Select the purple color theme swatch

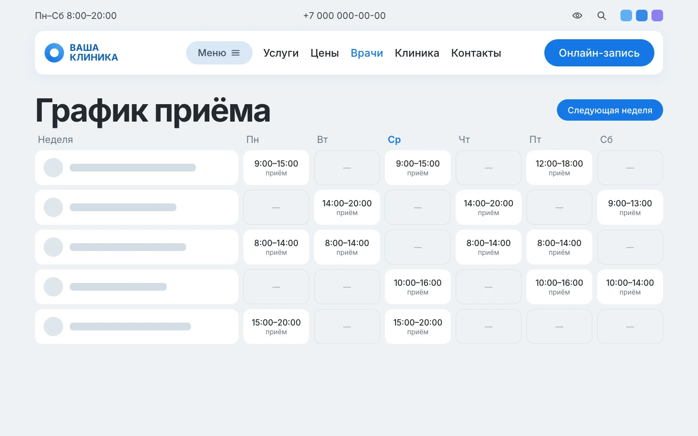click(657, 16)
